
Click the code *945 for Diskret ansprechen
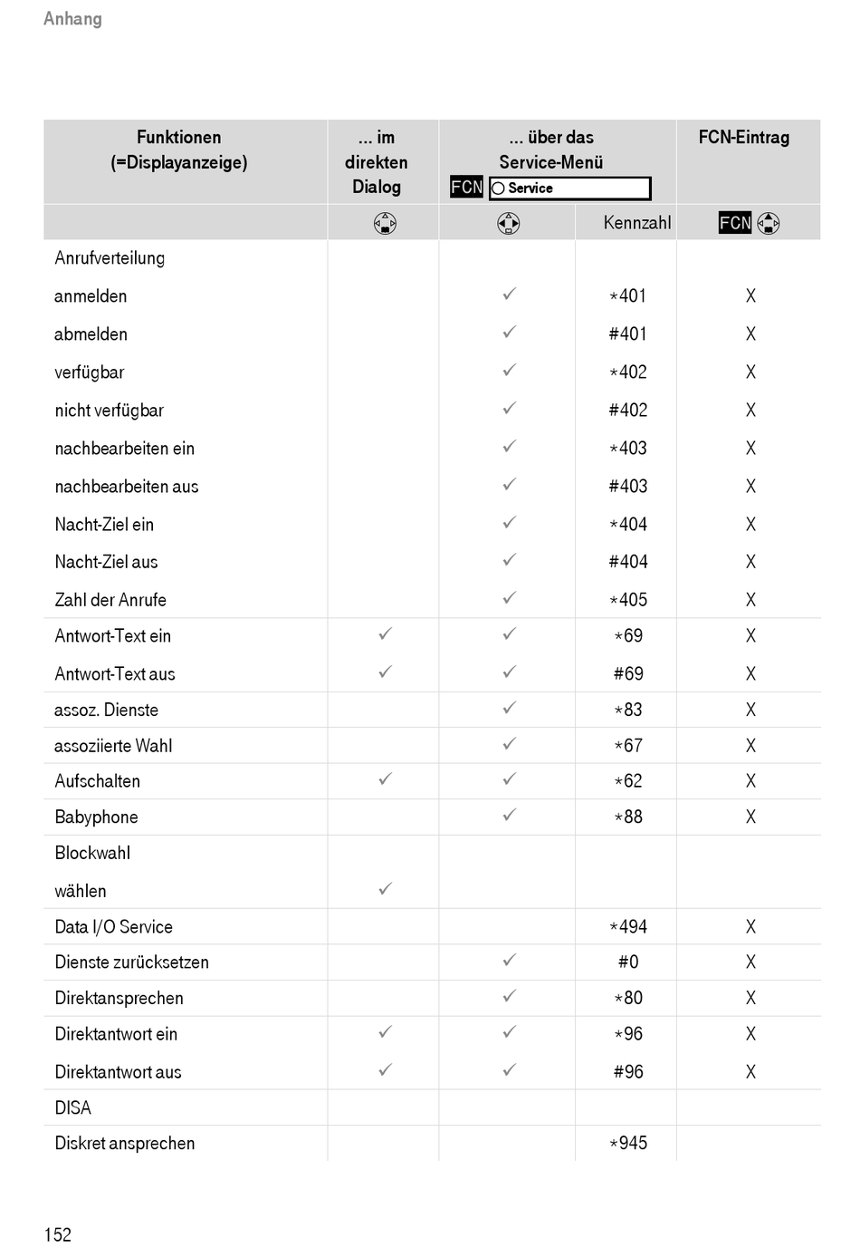[628, 1143]
